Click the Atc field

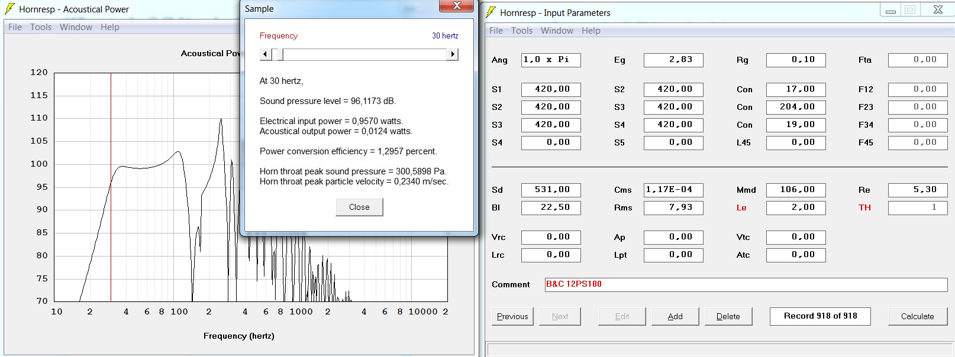pyautogui.click(x=796, y=255)
